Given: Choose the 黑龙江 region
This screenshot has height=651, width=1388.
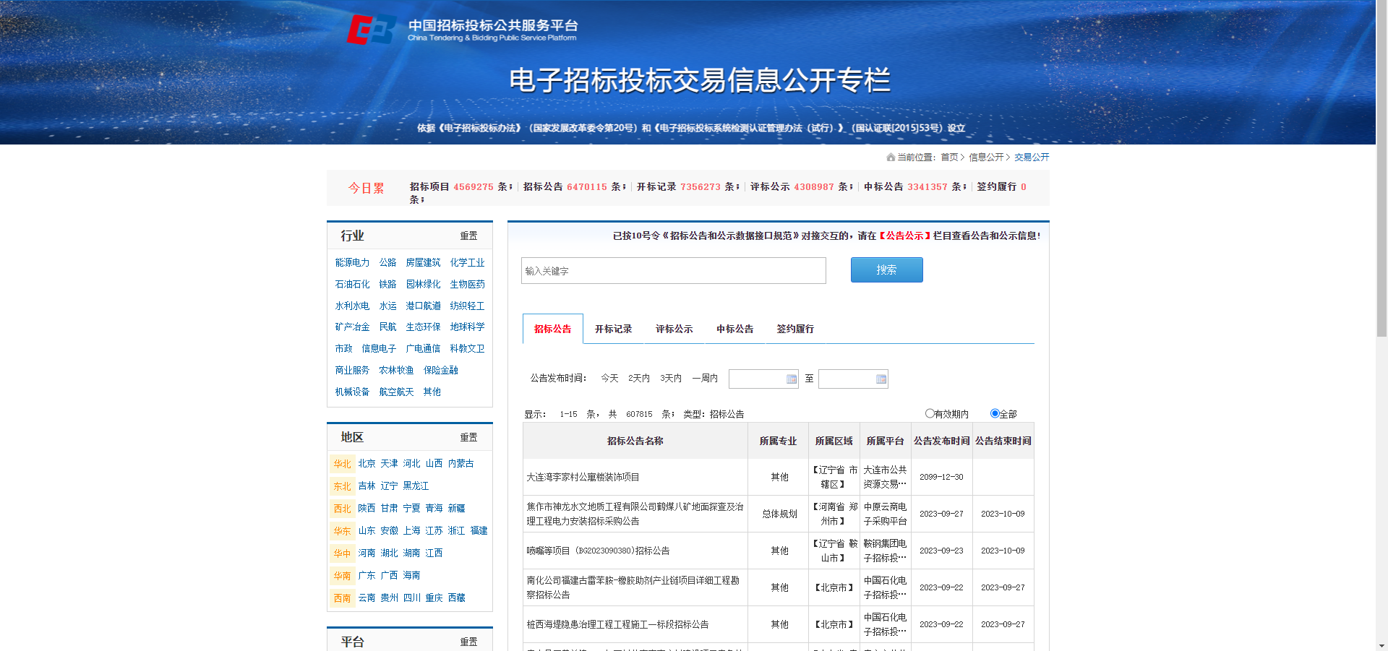Looking at the screenshot, I should point(416,486).
